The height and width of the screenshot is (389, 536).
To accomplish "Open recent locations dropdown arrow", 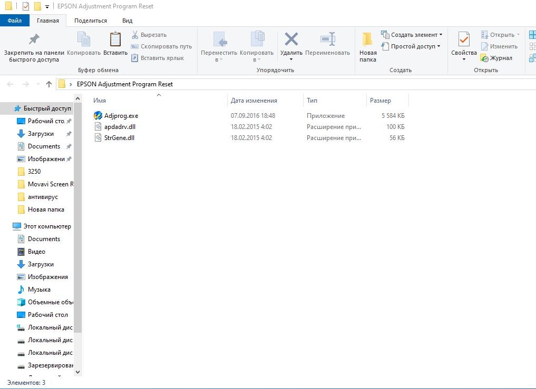I will 38,84.
